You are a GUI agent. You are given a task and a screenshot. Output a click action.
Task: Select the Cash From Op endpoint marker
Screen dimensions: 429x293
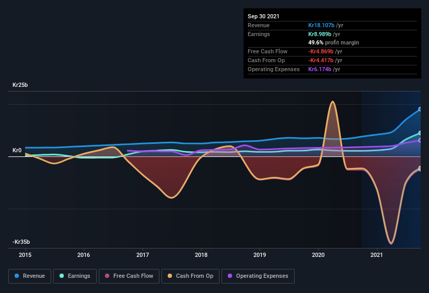coord(420,168)
